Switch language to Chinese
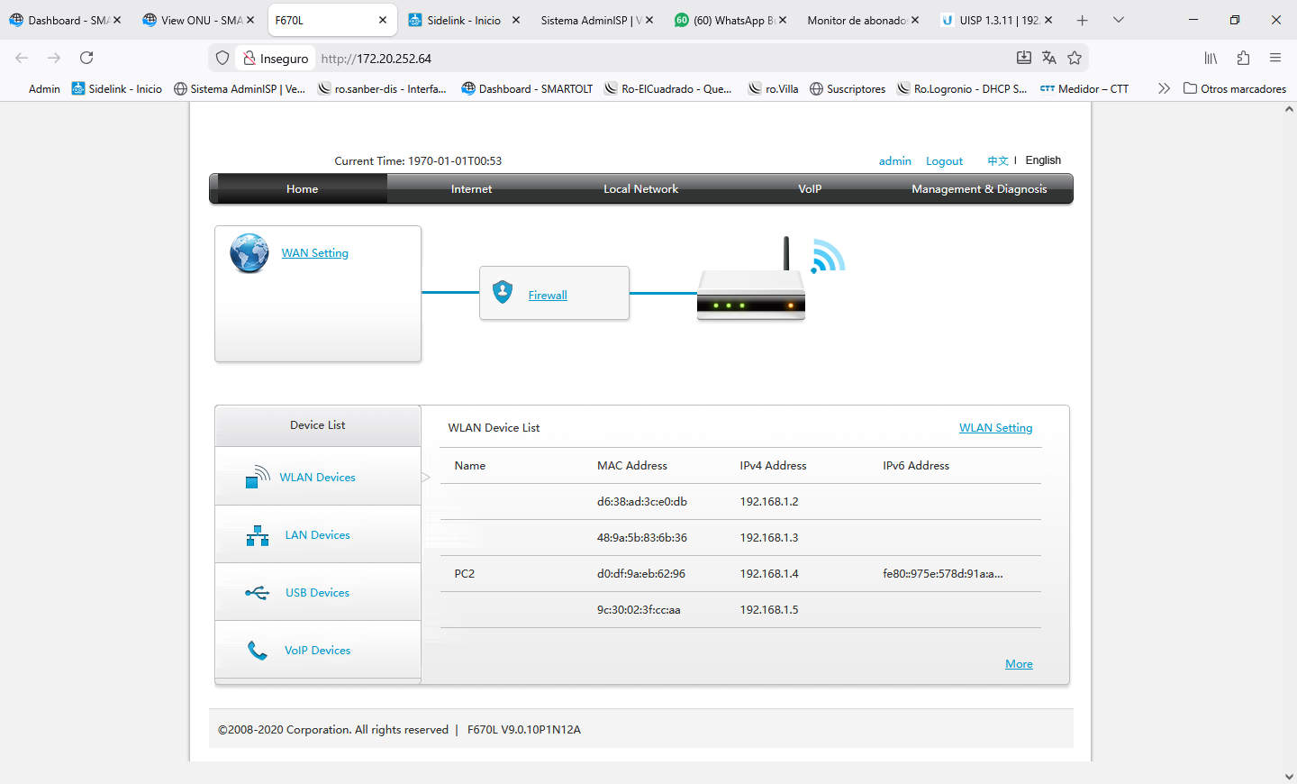Screen dimensions: 1297x784 (x=997, y=161)
